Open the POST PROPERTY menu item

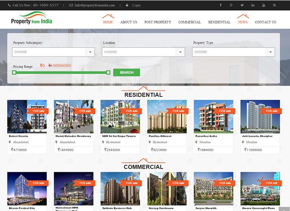point(158,22)
